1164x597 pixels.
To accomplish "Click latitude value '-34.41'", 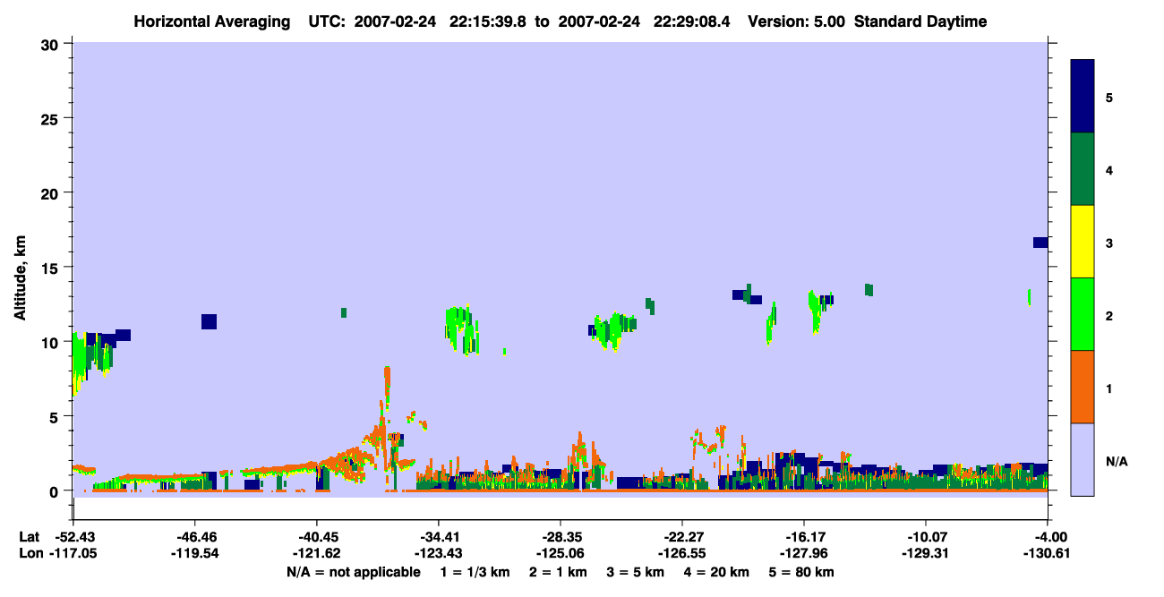I will pos(439,537).
